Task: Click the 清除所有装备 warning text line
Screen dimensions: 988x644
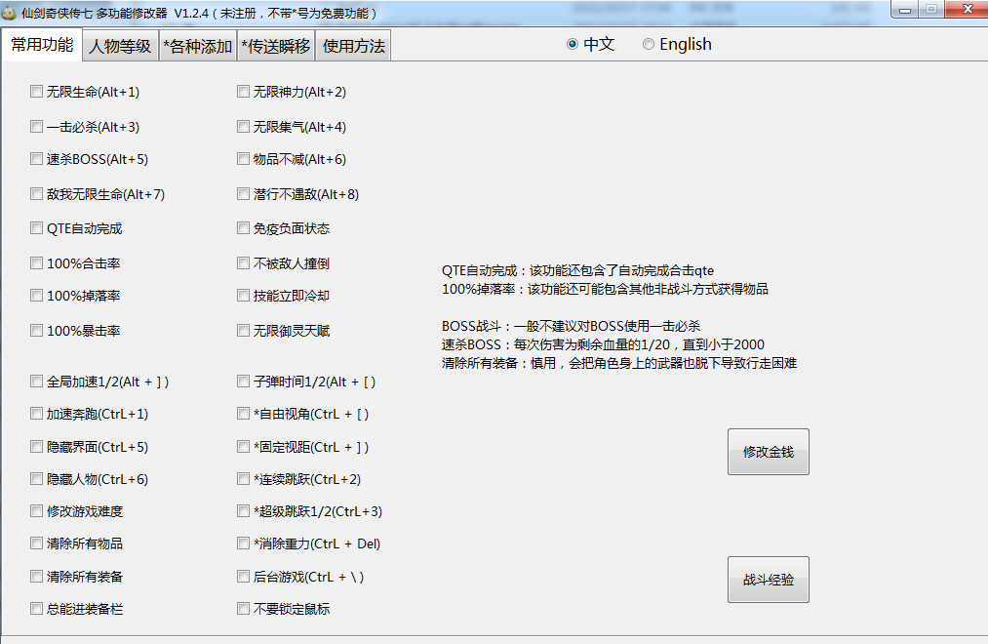Action: [x=619, y=364]
